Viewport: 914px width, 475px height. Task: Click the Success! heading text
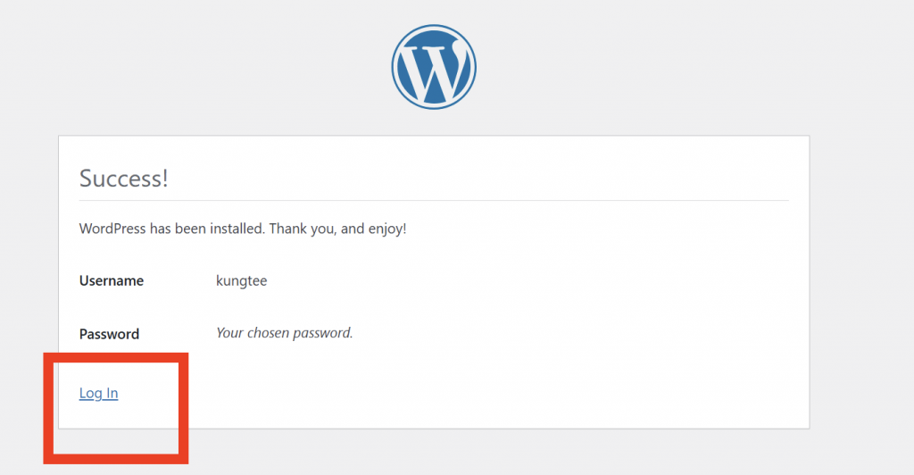coord(123,178)
